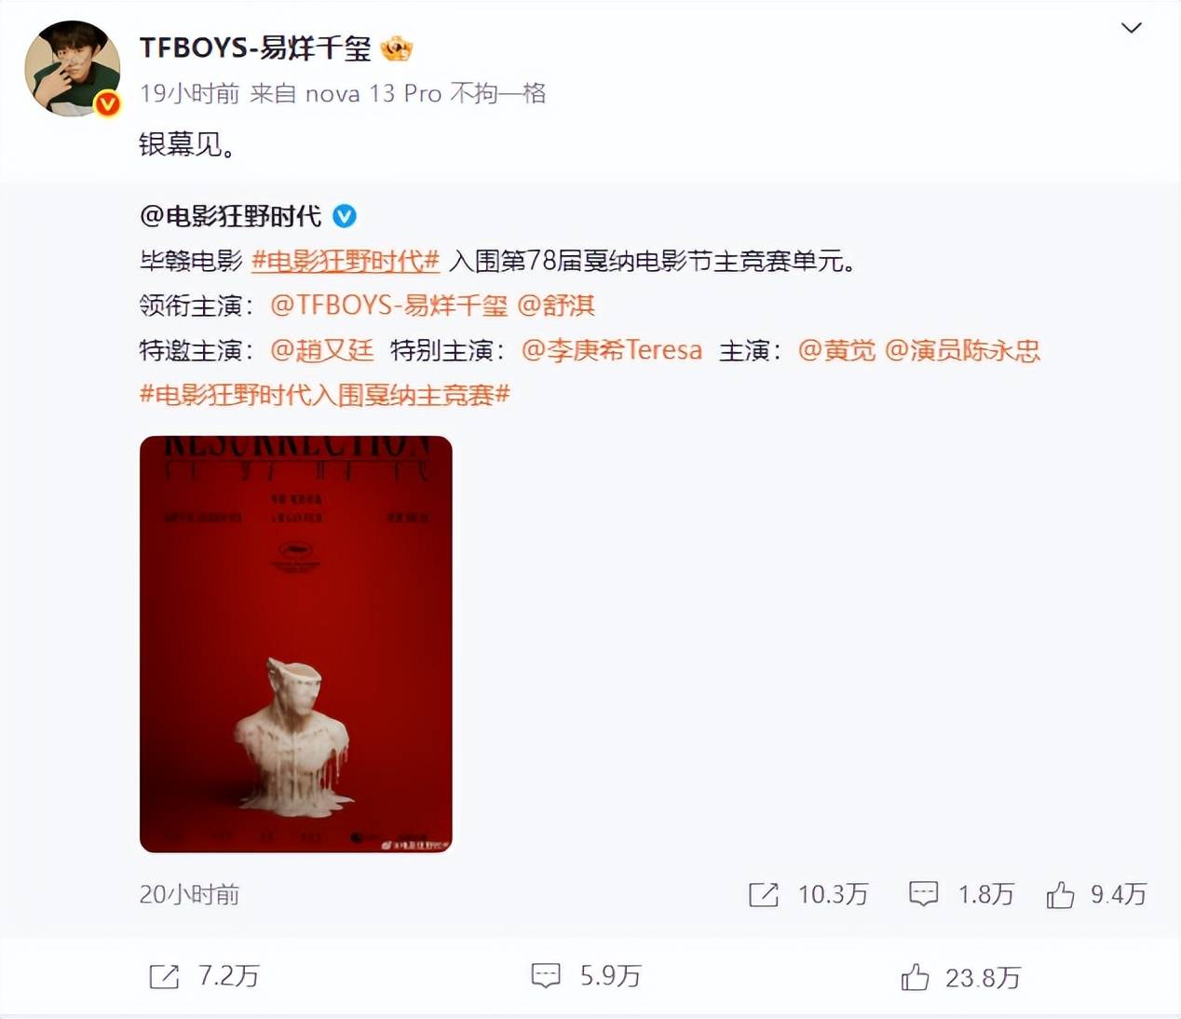Open the @舒淇 mention link

coord(556,306)
